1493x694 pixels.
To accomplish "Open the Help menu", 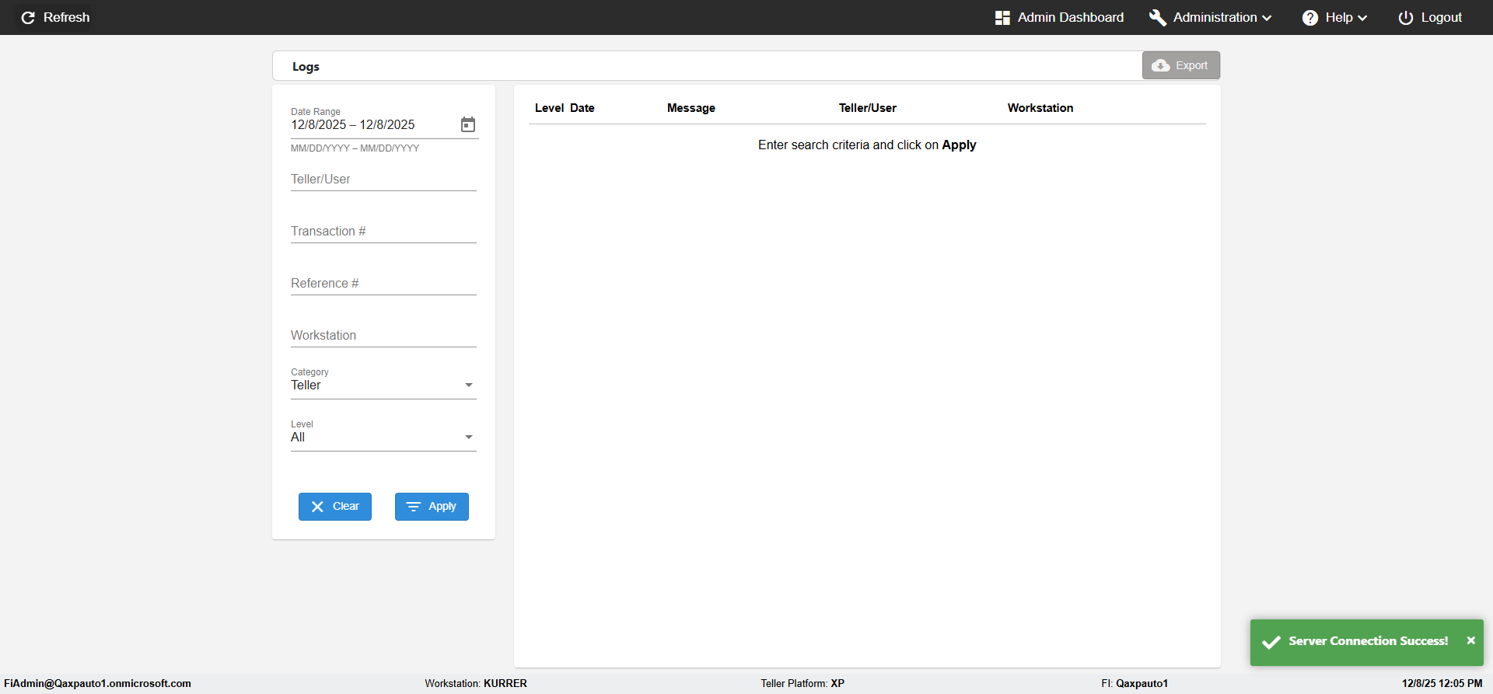I will (x=1334, y=17).
